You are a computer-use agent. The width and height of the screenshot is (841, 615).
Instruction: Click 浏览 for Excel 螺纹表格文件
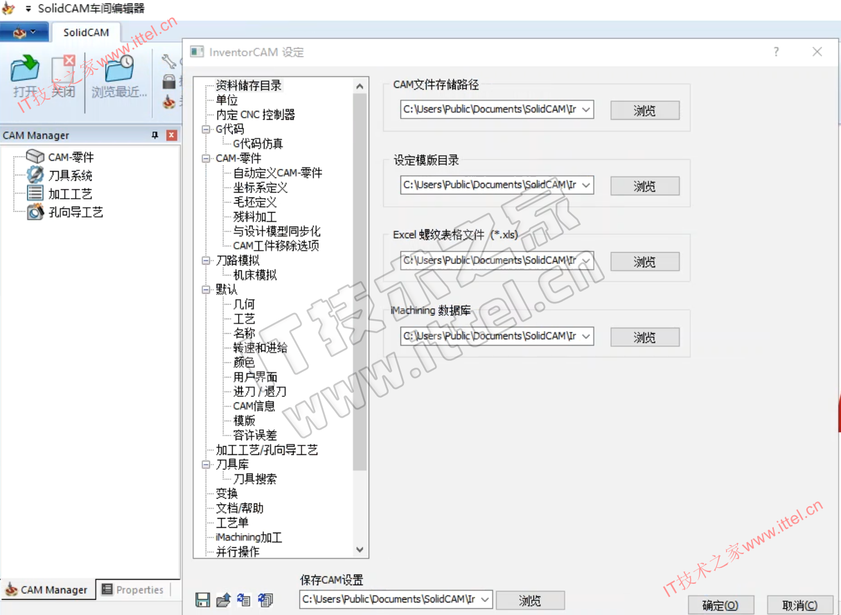[x=644, y=261]
